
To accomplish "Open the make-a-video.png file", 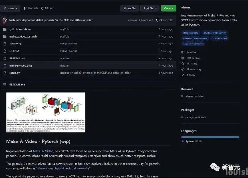I will [x=20, y=65].
